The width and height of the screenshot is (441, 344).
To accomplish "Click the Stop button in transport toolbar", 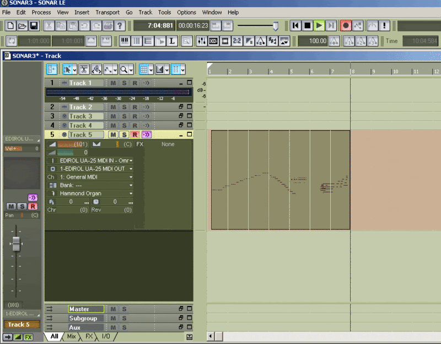I will [x=307, y=25].
